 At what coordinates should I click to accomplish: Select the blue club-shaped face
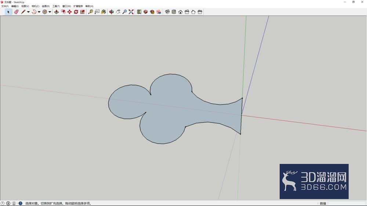(x=168, y=110)
